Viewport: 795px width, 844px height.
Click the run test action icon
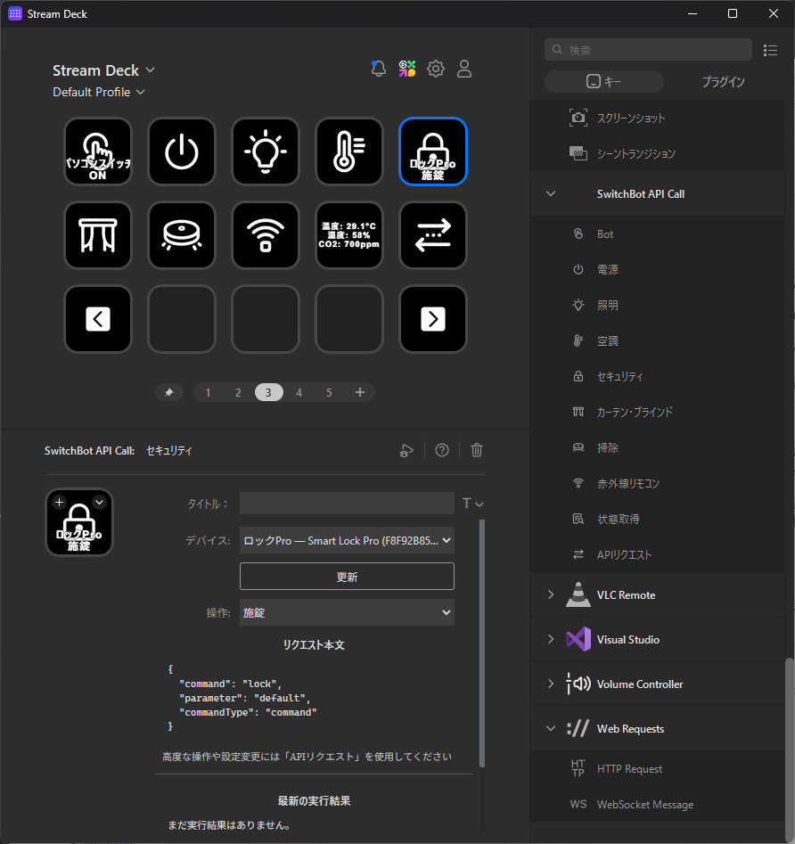407,451
